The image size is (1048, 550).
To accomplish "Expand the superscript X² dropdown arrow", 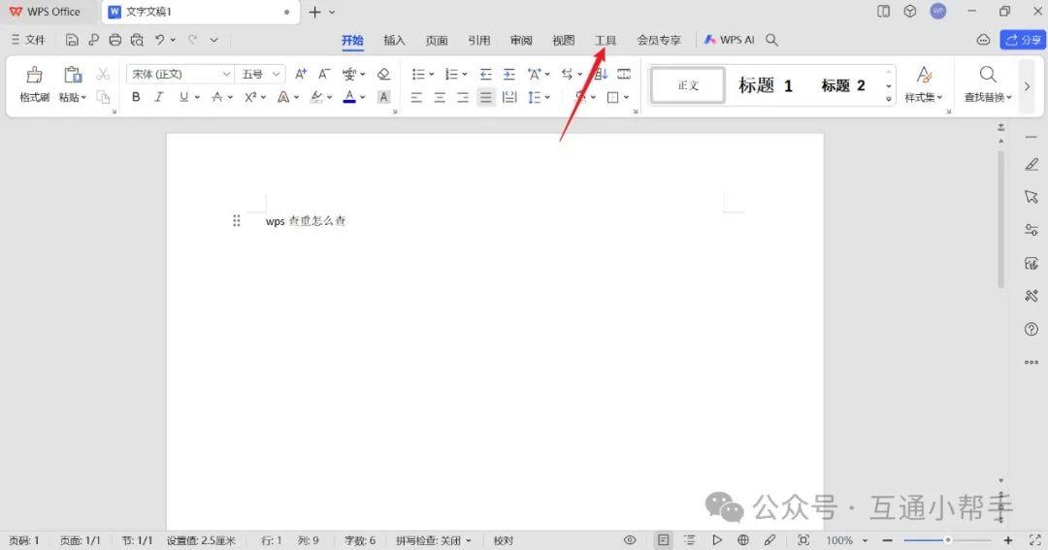I will tap(263, 98).
